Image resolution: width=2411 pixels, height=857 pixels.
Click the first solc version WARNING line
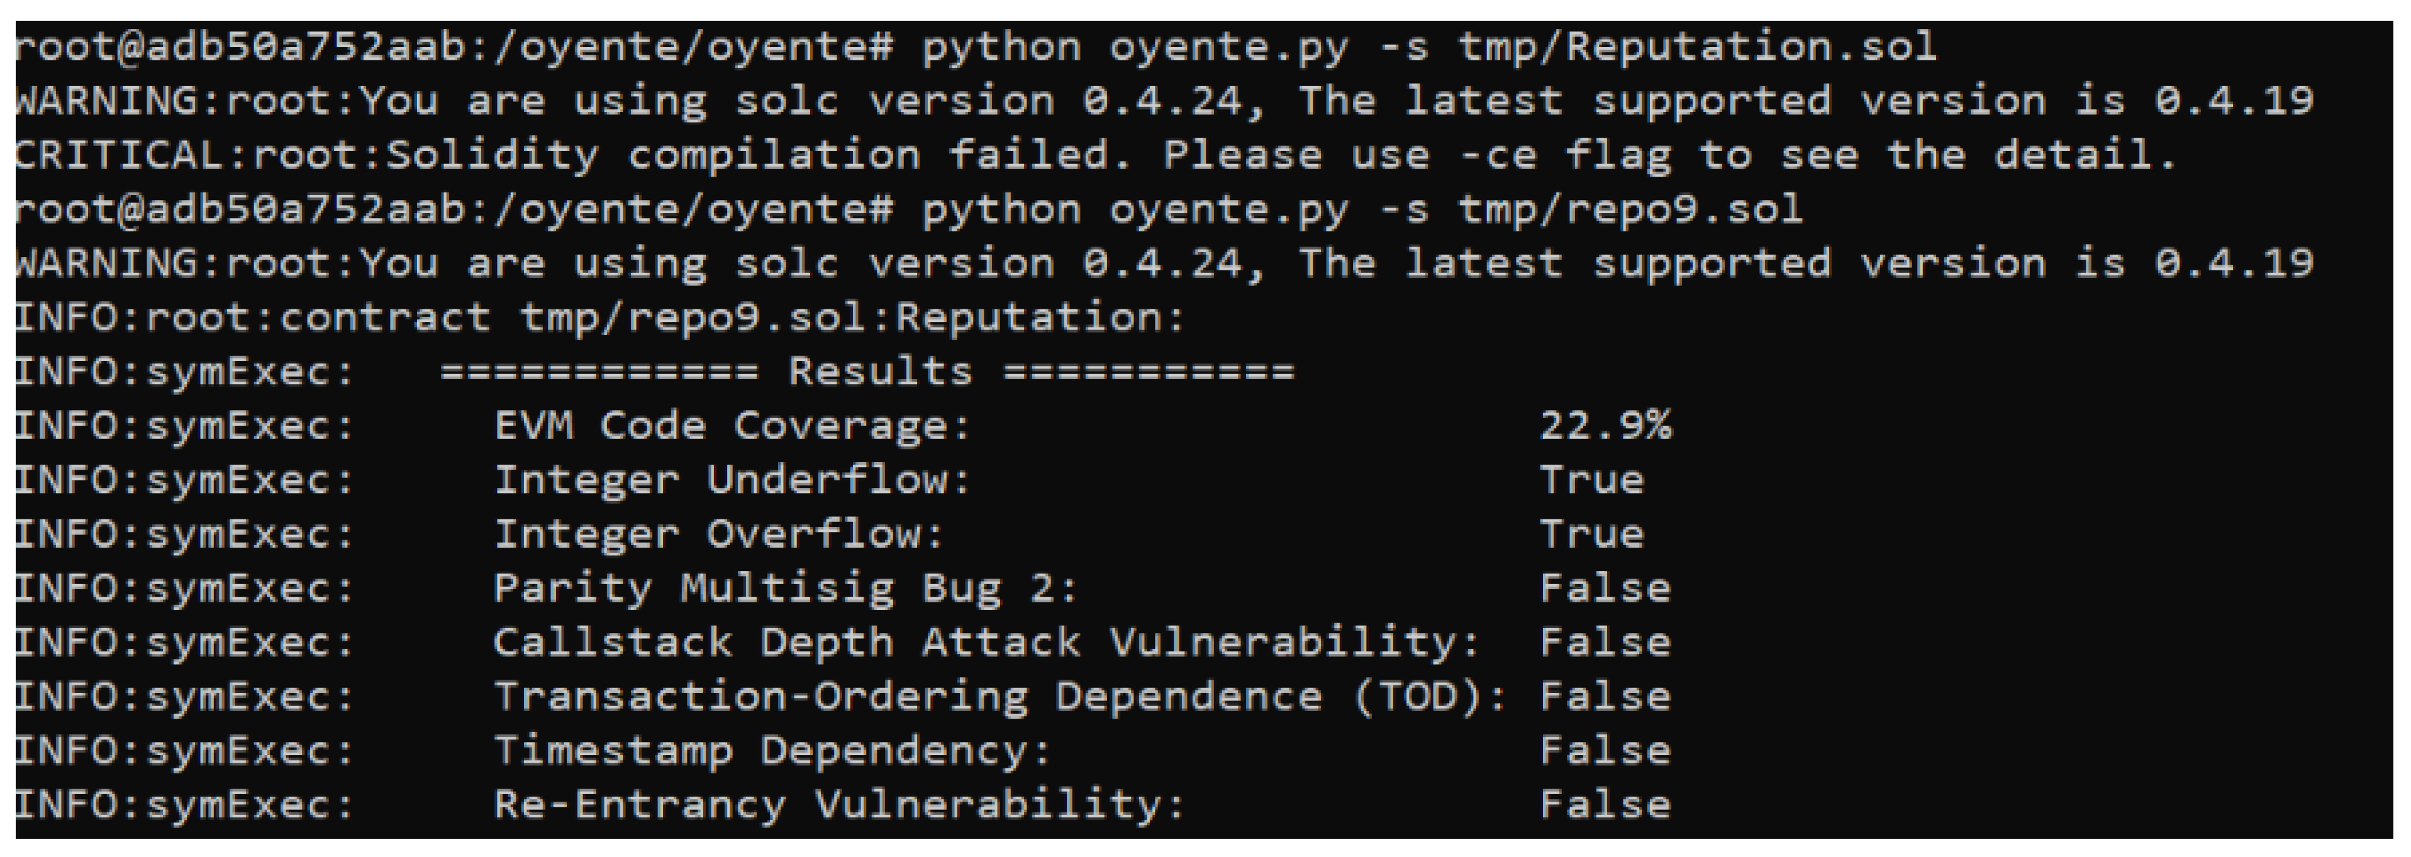click(1164, 101)
